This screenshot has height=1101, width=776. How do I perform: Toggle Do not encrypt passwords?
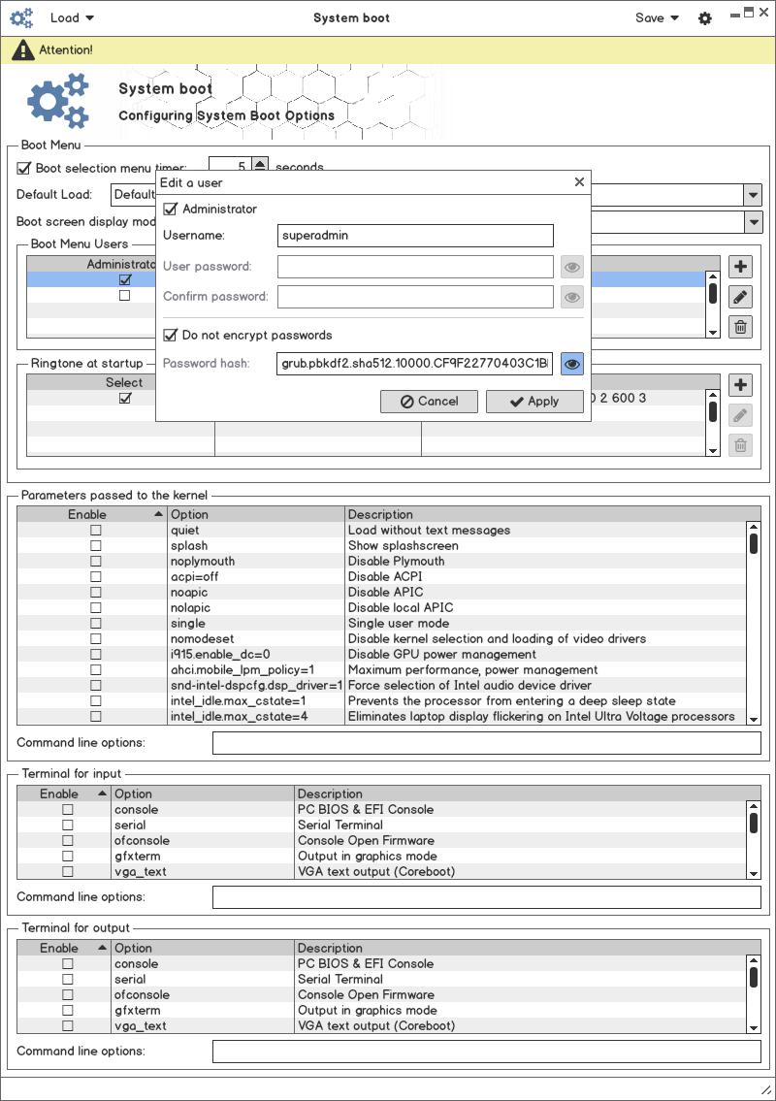[170, 335]
